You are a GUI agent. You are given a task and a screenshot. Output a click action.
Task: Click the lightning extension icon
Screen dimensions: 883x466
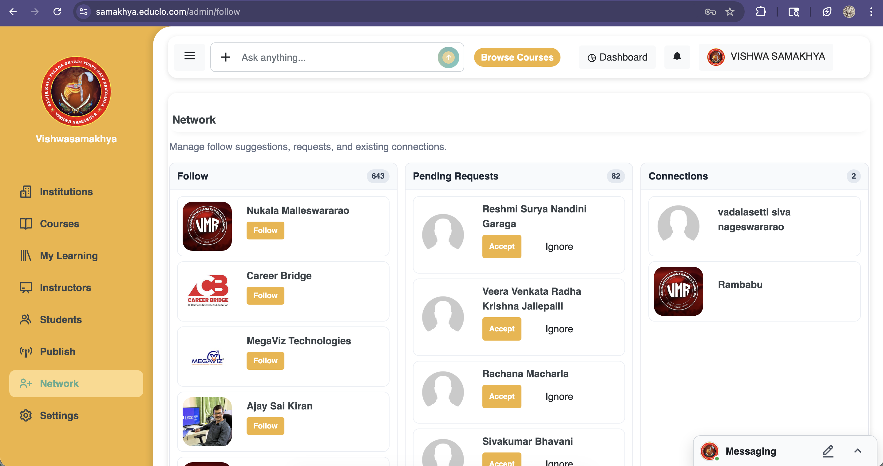pos(827,12)
